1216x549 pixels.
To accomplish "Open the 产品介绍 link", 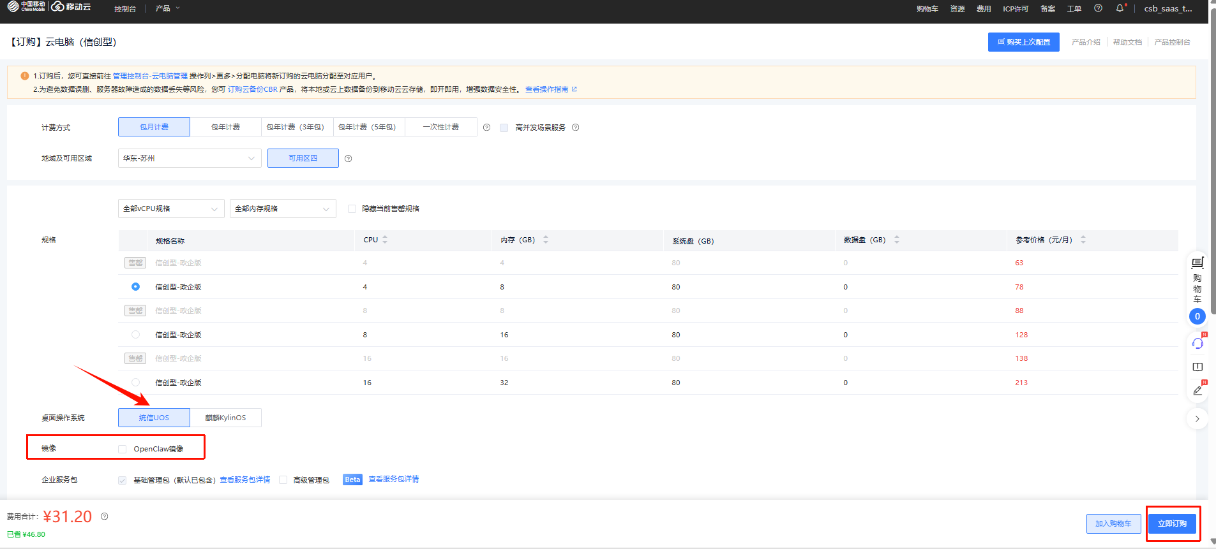I will 1086,42.
